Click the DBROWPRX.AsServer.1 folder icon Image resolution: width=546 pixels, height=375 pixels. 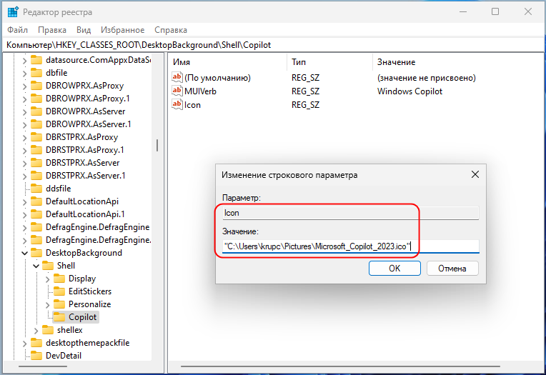(36, 124)
